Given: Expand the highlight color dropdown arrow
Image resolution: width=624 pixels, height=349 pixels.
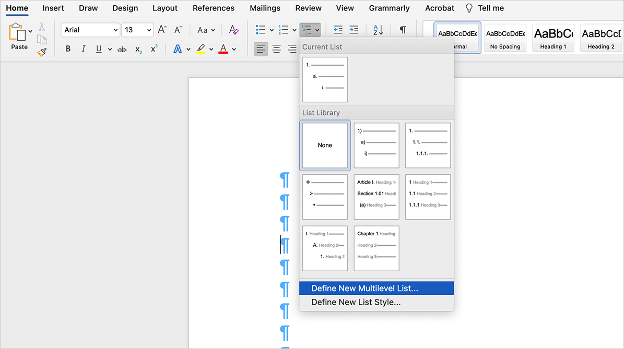Looking at the screenshot, I should click(211, 49).
